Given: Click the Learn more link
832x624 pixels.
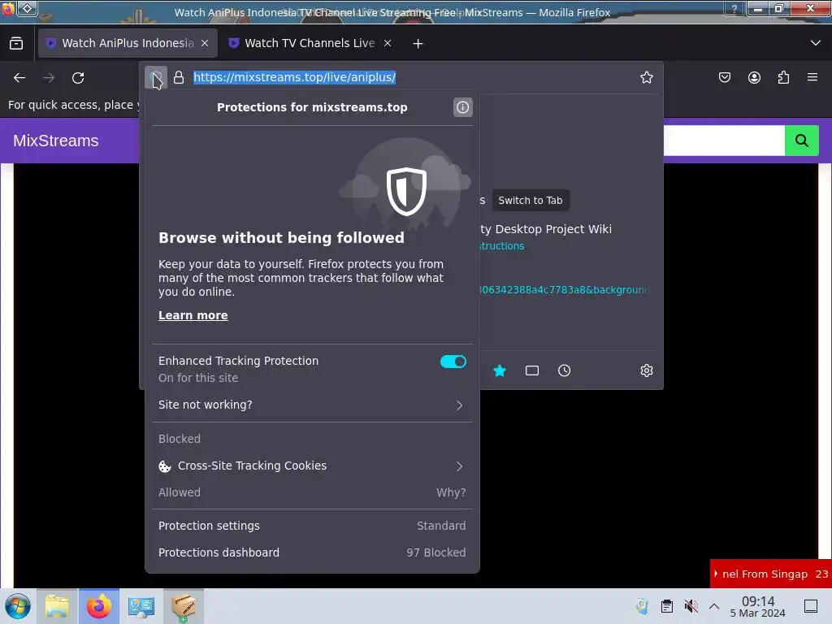Looking at the screenshot, I should 193,315.
